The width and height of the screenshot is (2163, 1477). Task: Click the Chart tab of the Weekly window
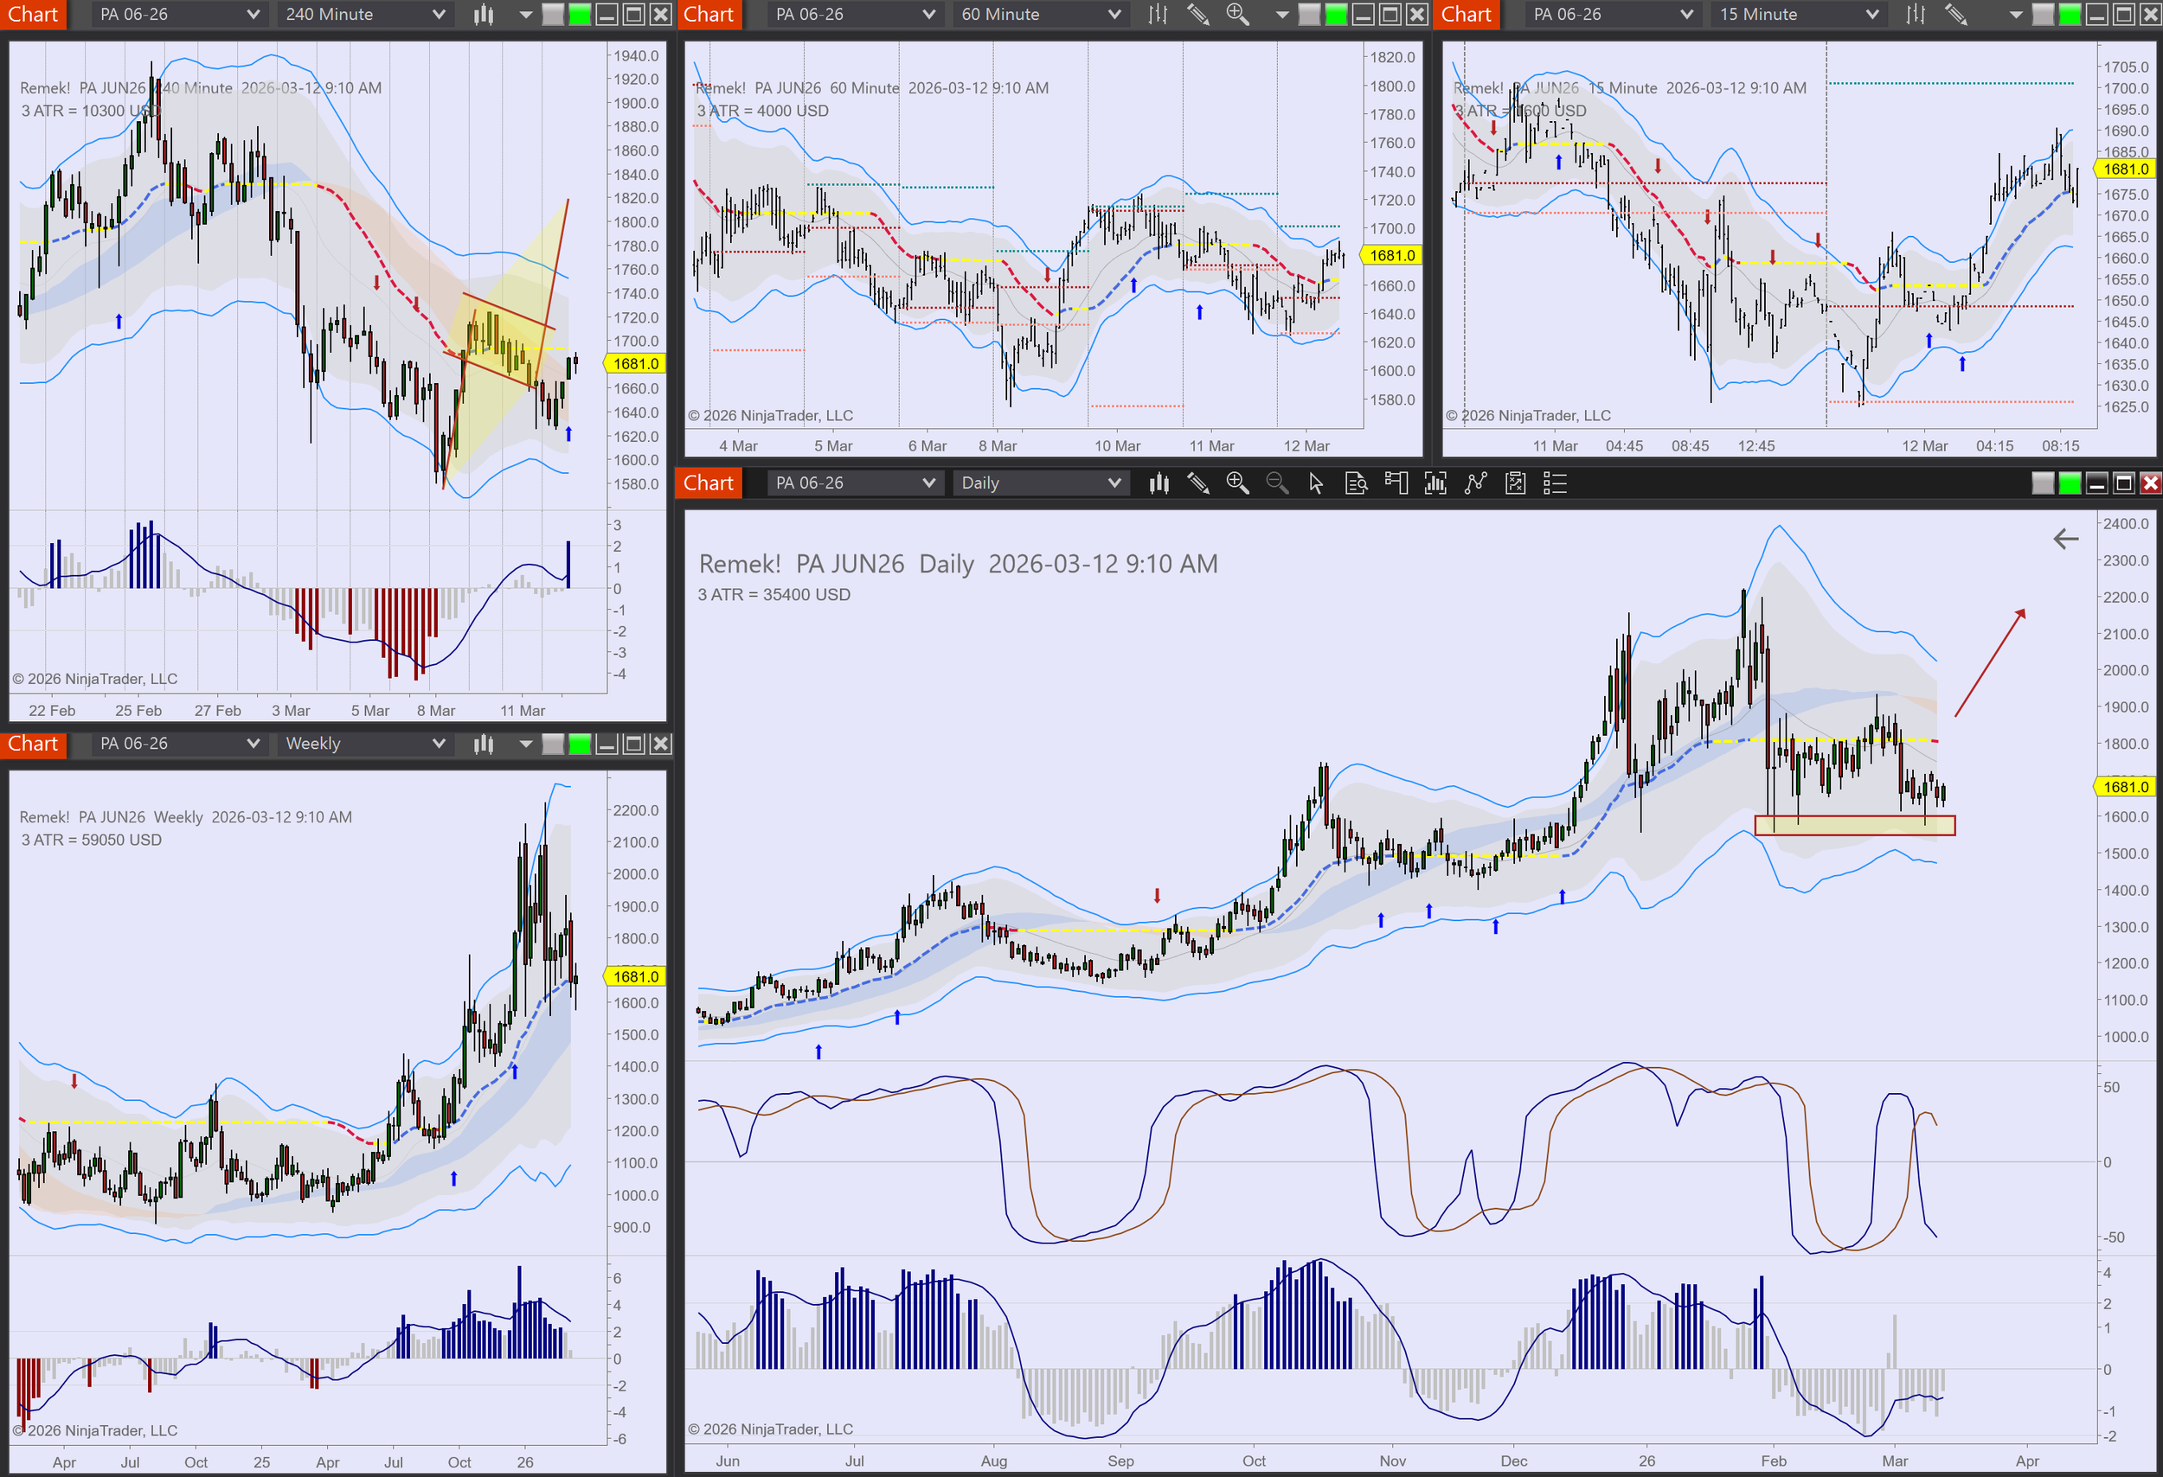33,743
